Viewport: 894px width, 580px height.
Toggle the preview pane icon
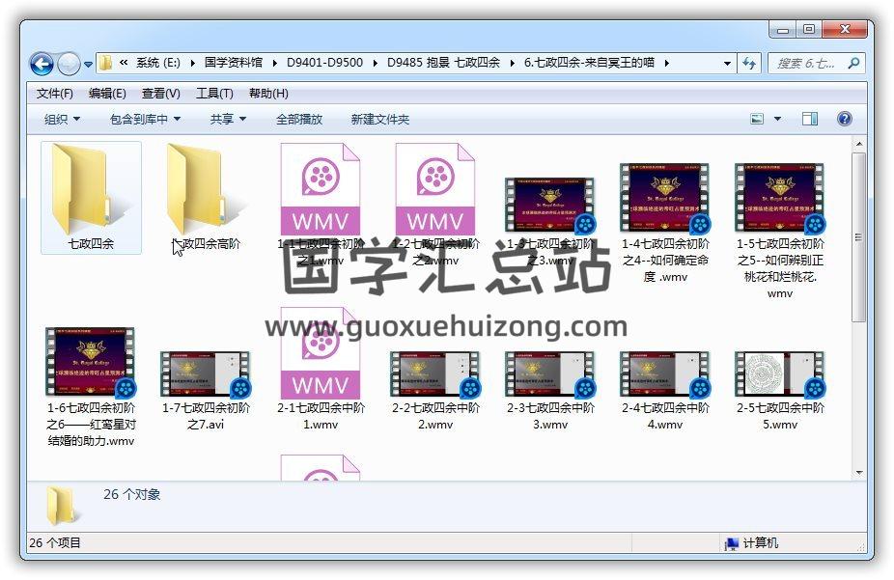pos(810,119)
